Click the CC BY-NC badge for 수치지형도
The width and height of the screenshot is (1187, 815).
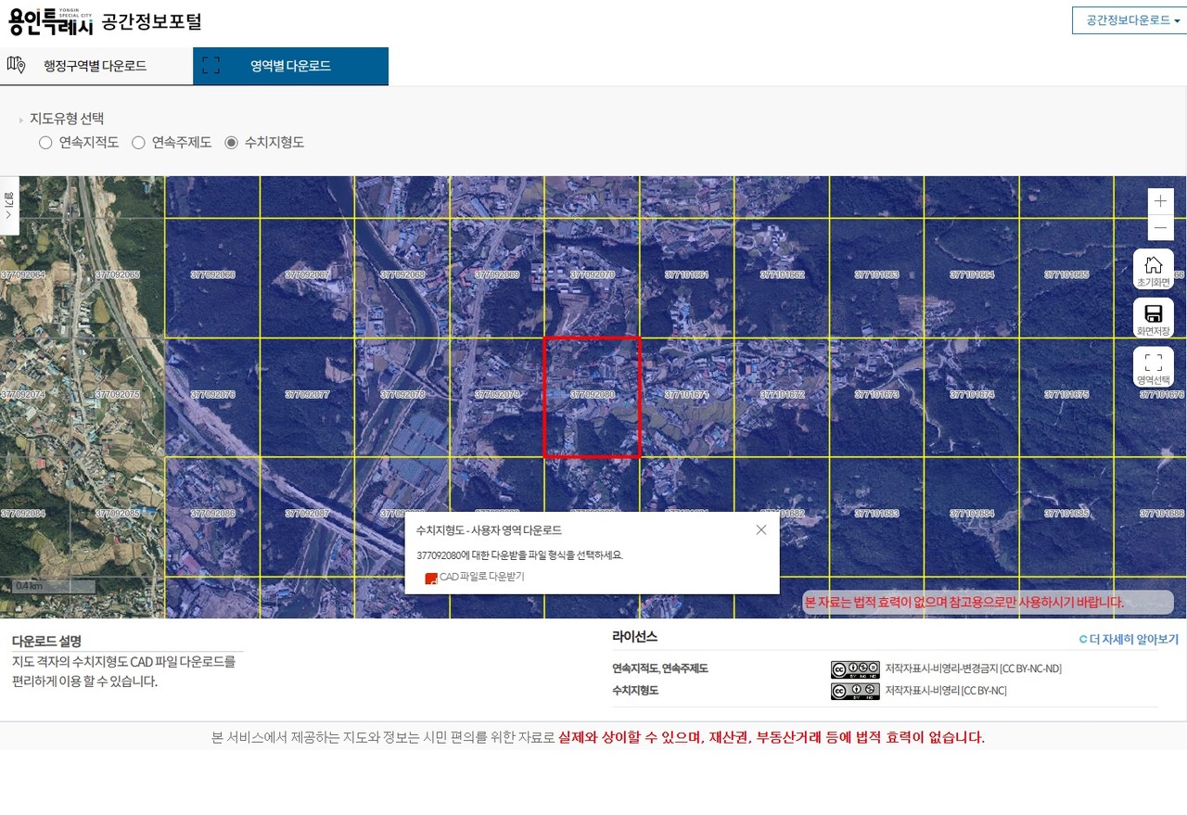point(854,691)
